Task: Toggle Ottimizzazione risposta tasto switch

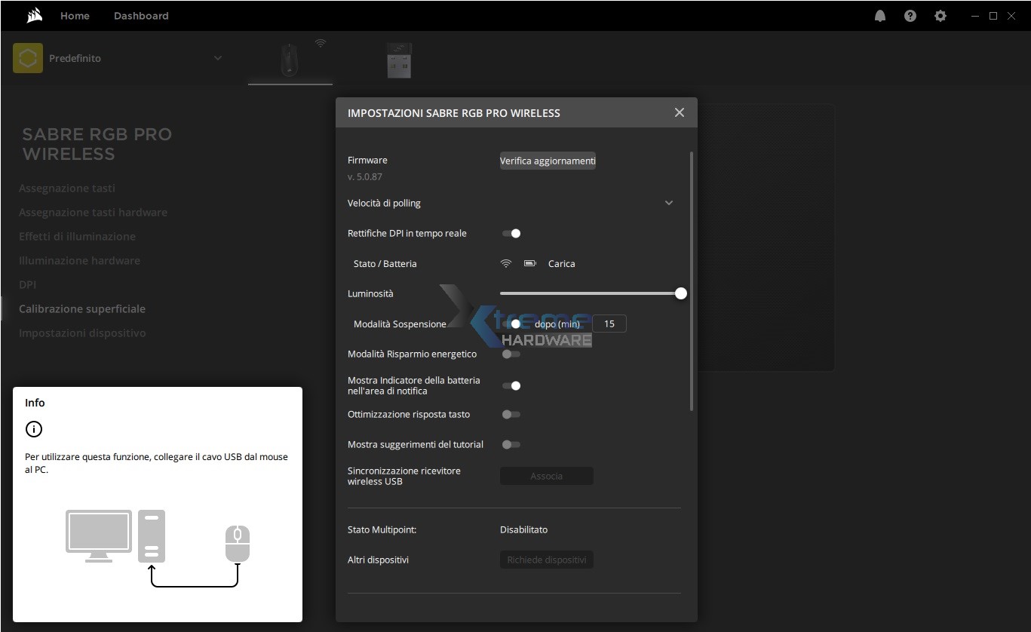Action: point(511,414)
